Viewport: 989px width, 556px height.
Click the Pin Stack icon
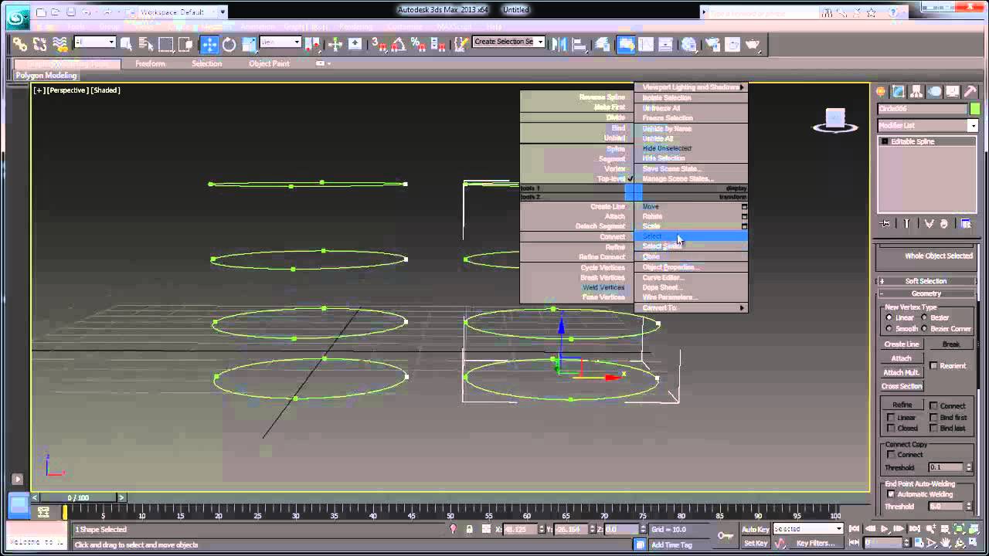885,224
